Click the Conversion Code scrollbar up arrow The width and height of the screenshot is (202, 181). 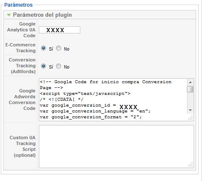click(x=190, y=82)
